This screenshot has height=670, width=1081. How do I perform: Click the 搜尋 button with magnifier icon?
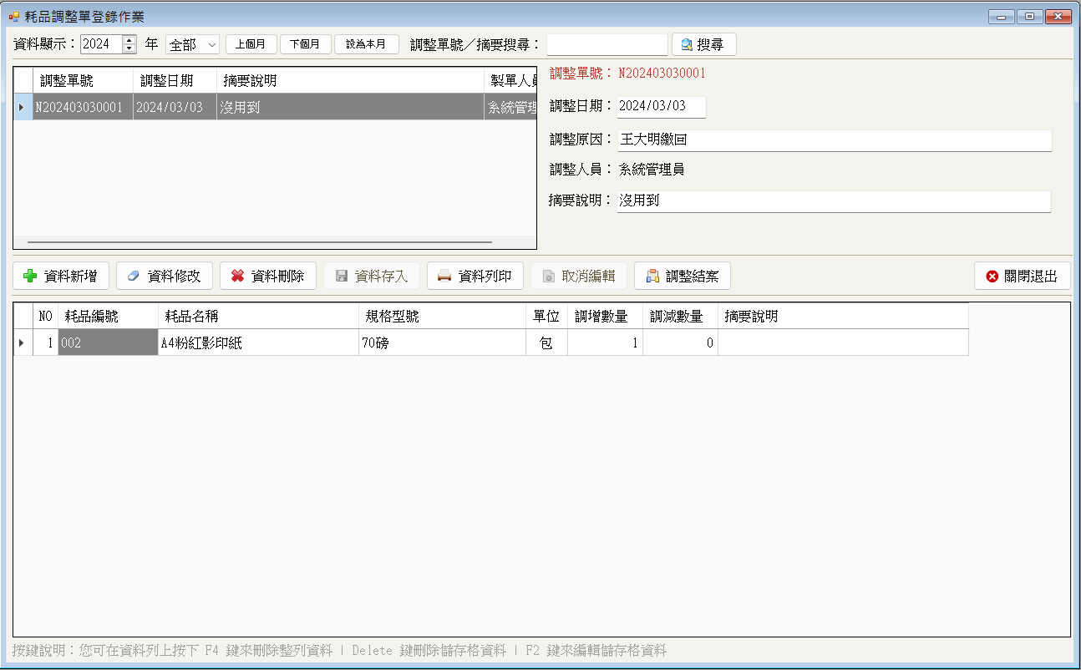coord(703,44)
